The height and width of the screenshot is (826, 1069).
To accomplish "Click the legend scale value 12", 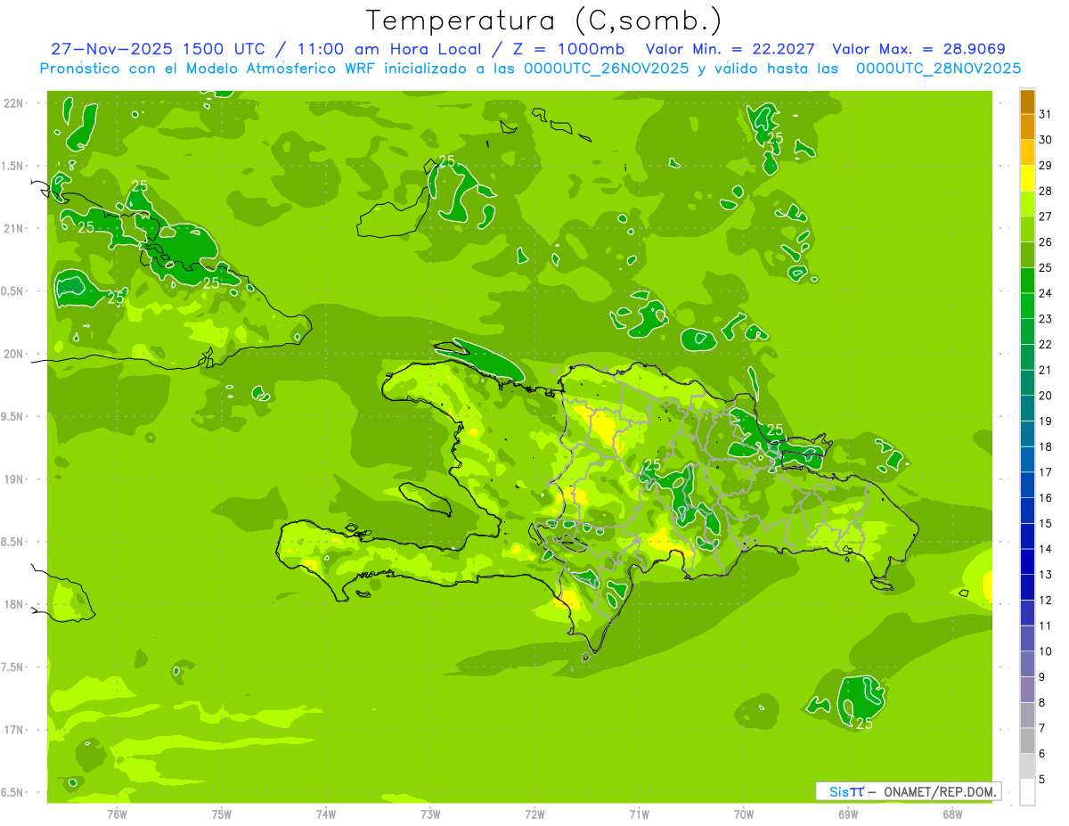I will tap(1047, 601).
